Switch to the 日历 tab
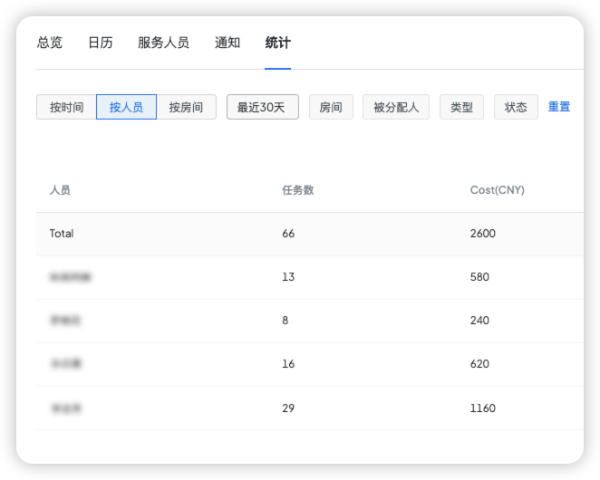The height and width of the screenshot is (480, 600). click(100, 43)
